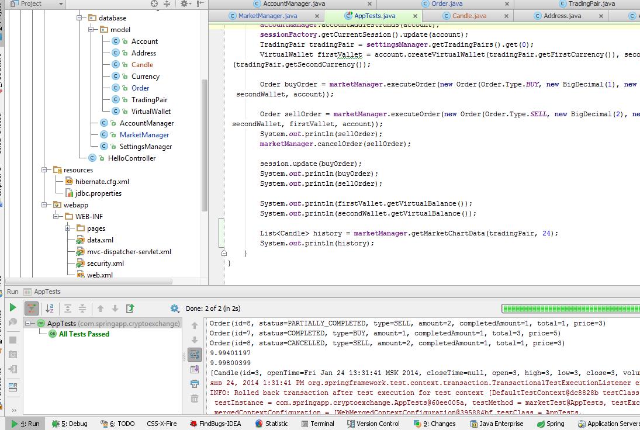The width and height of the screenshot is (640, 430).
Task: Click the Stop process square icon
Action: (13, 339)
